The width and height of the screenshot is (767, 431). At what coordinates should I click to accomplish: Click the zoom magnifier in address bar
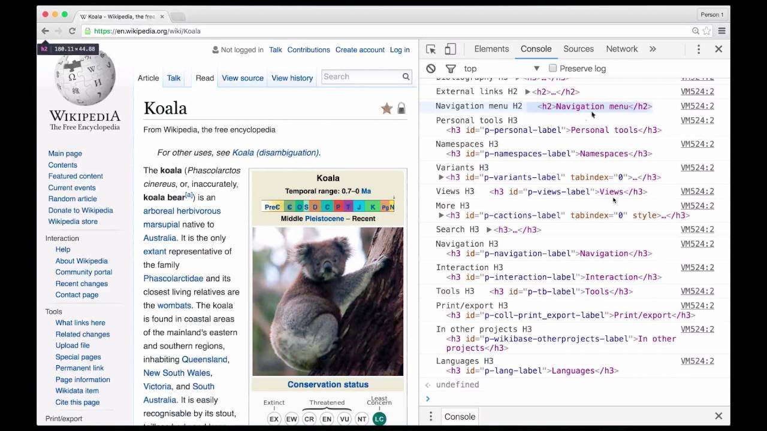pos(696,31)
